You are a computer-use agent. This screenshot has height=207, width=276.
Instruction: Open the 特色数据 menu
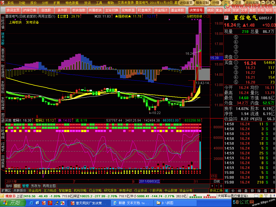tap(72, 3)
